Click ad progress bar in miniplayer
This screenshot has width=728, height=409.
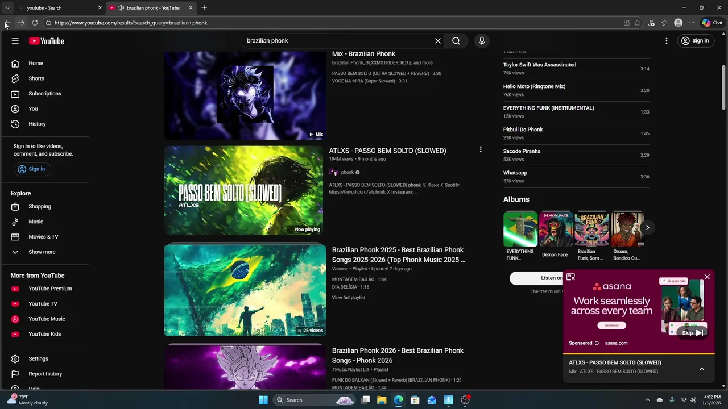(x=639, y=353)
